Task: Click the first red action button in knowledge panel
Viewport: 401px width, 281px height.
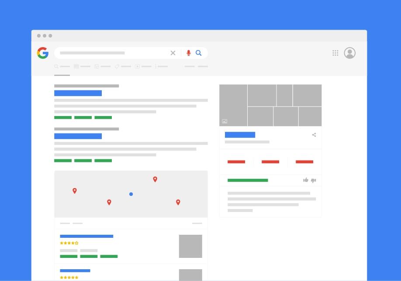Action: pos(236,162)
